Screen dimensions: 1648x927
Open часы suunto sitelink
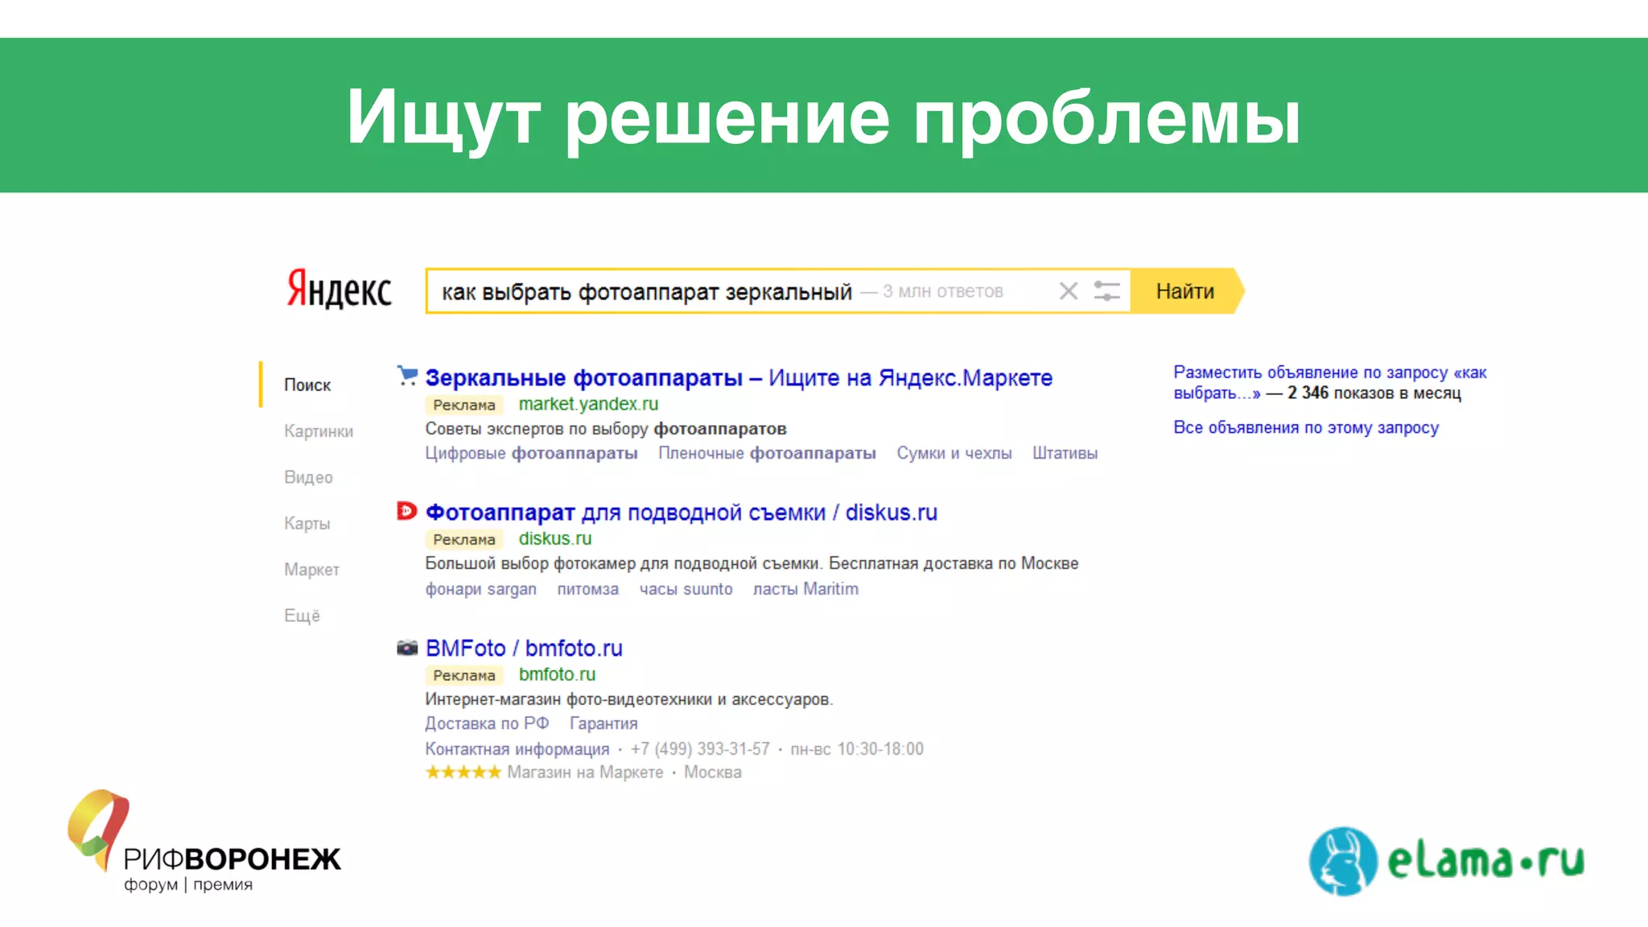(x=686, y=589)
